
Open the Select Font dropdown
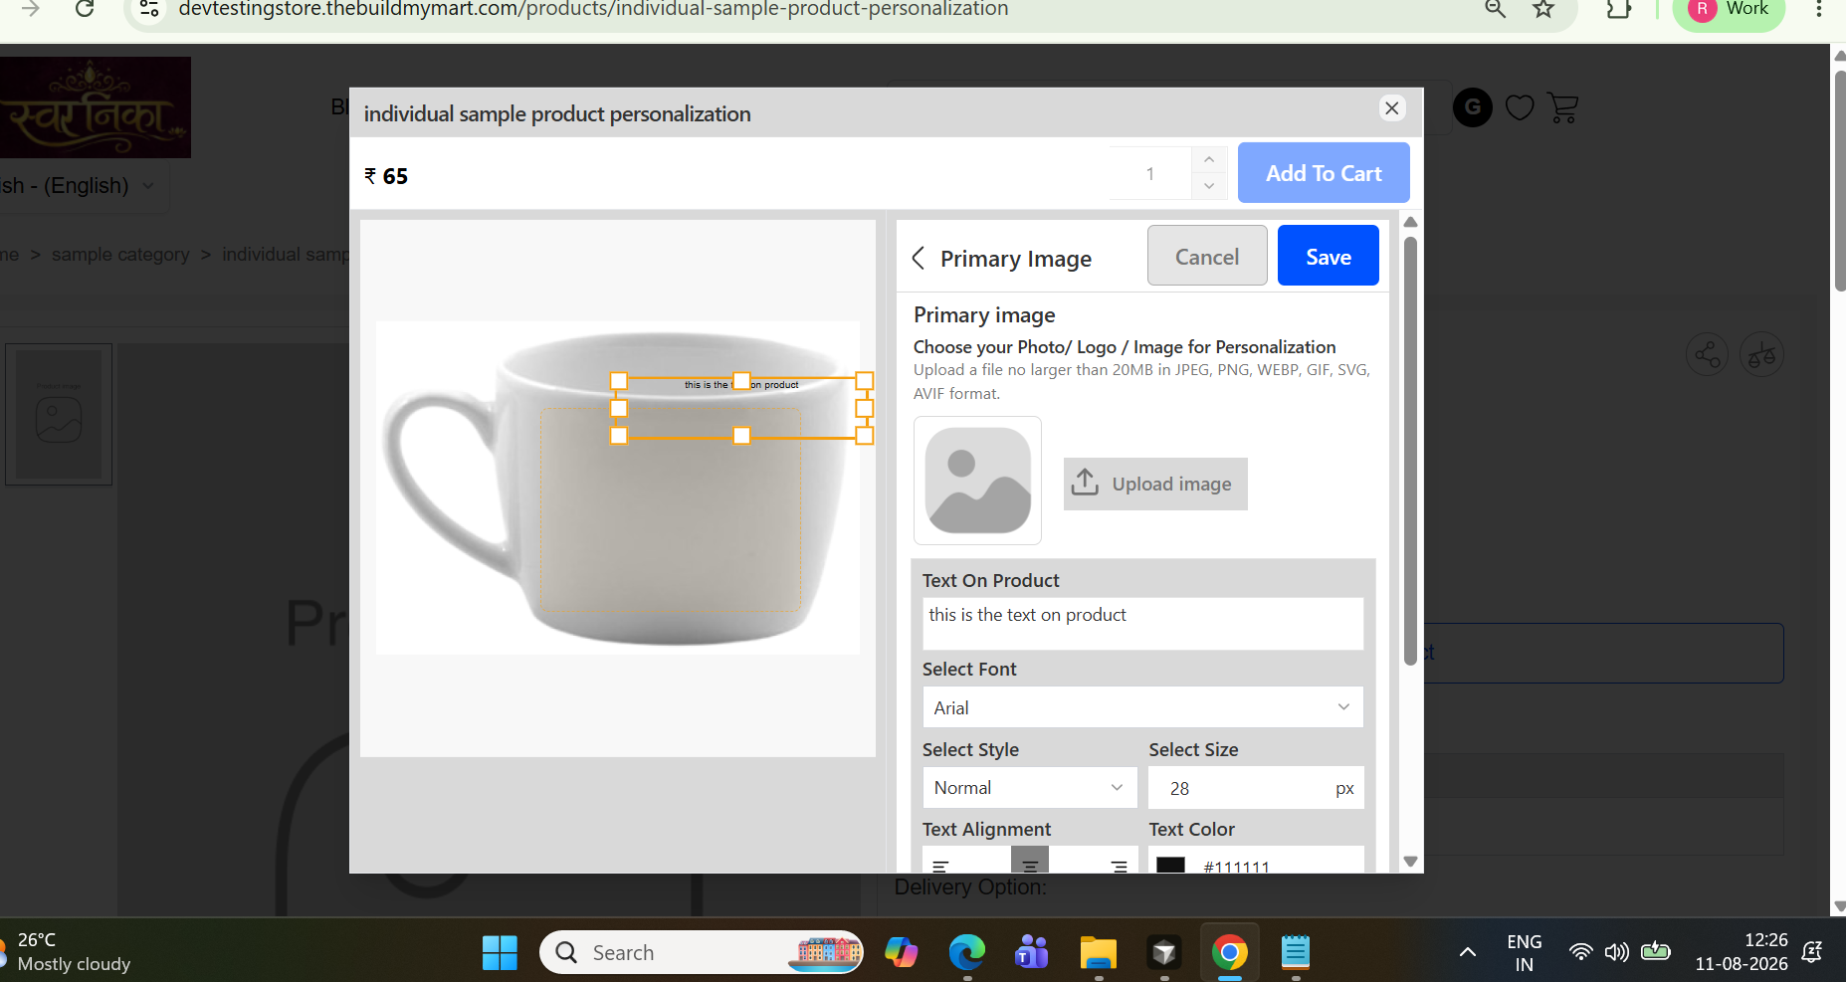(1142, 707)
